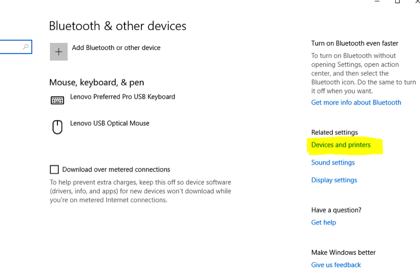Select Lenovo USB Optical Mouse entry

click(110, 124)
